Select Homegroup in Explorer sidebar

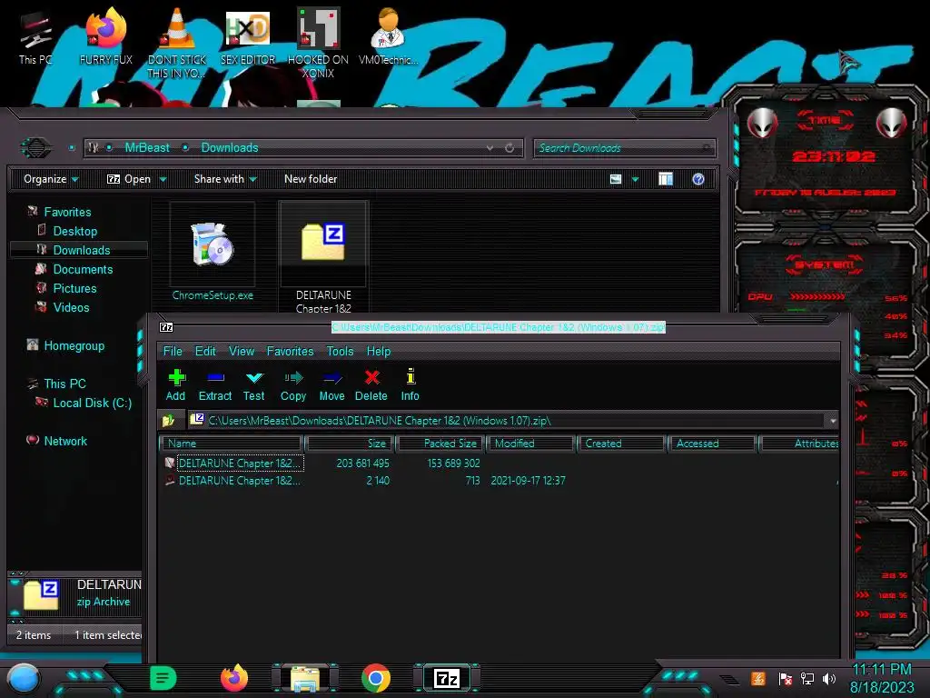pyautogui.click(x=74, y=345)
